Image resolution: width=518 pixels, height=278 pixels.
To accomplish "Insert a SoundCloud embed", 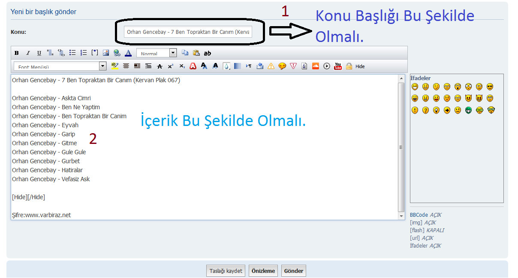I will [x=316, y=66].
